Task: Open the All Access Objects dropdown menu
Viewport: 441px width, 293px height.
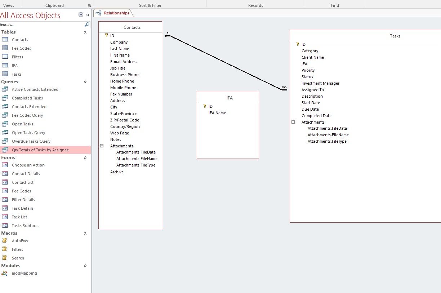Action: [81, 15]
